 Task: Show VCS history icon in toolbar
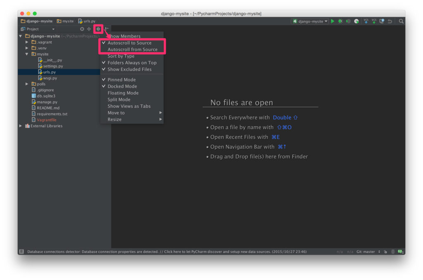tap(382, 21)
